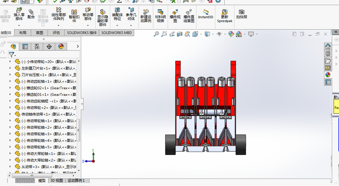This screenshot has height=186, width=339.
Task: Select the 材料明细表 bill of materials icon
Action: (161, 16)
